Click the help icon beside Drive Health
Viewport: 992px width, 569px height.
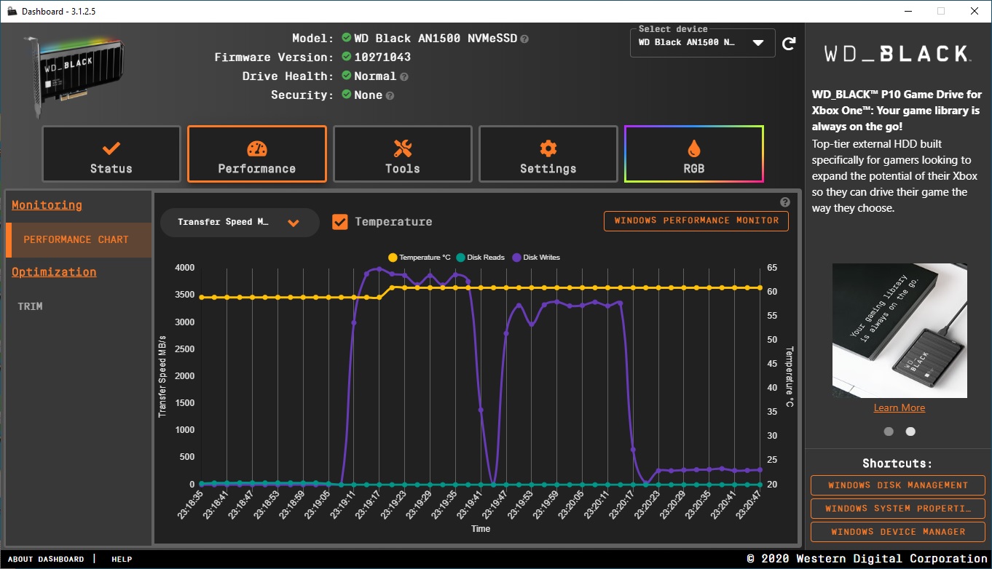pyautogui.click(x=404, y=76)
